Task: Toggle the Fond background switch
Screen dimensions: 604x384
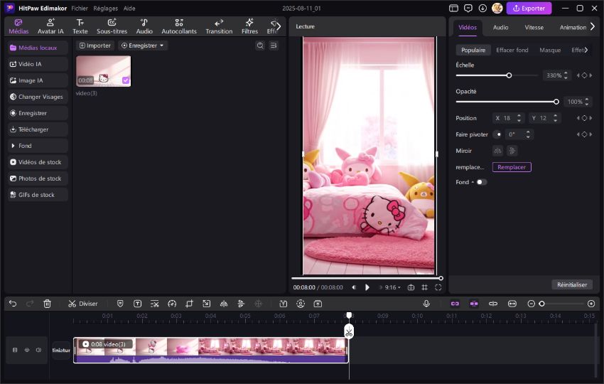Action: 481,182
